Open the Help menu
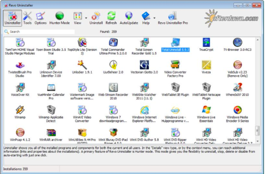 click(x=146, y=18)
